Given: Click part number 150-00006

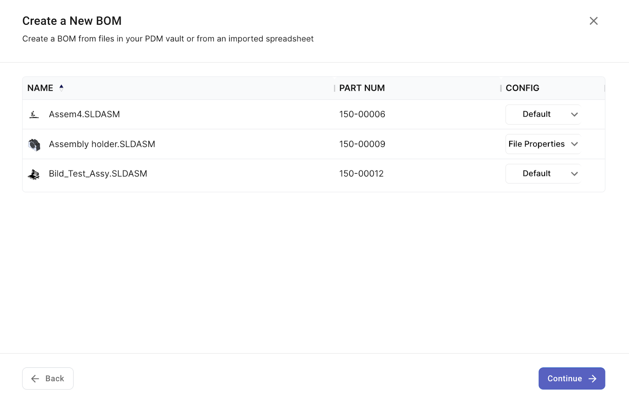Looking at the screenshot, I should [x=362, y=114].
